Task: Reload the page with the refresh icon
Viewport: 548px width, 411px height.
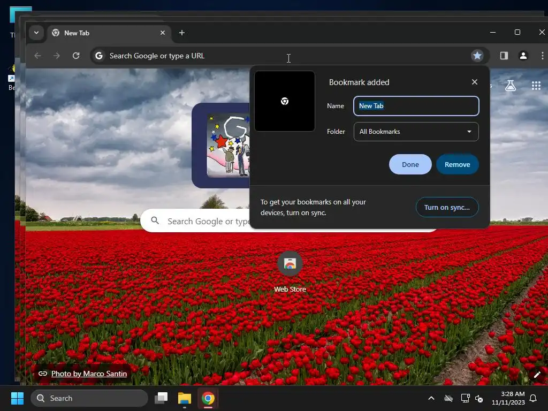Action: point(76,56)
